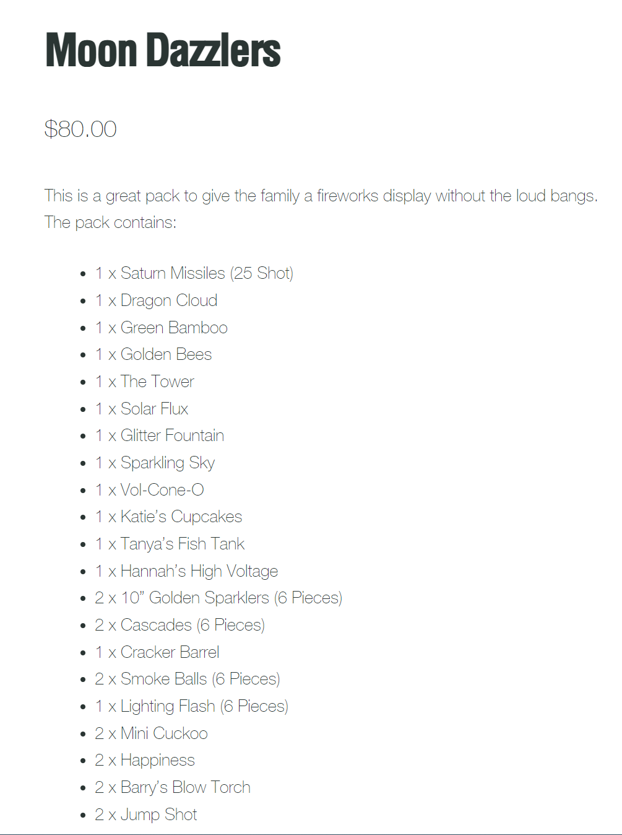The image size is (622, 835).
Task: Click Hannah's High Voltage item
Action: [186, 571]
